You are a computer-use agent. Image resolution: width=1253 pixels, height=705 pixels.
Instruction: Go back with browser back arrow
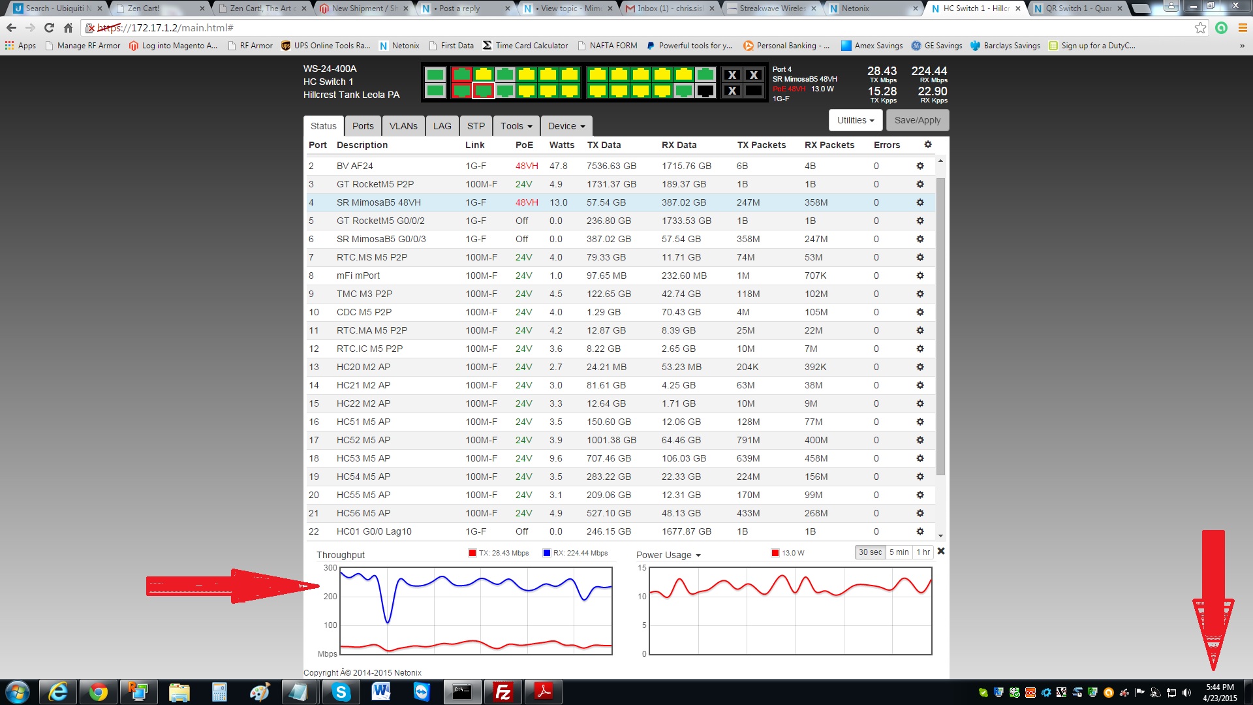coord(11,27)
